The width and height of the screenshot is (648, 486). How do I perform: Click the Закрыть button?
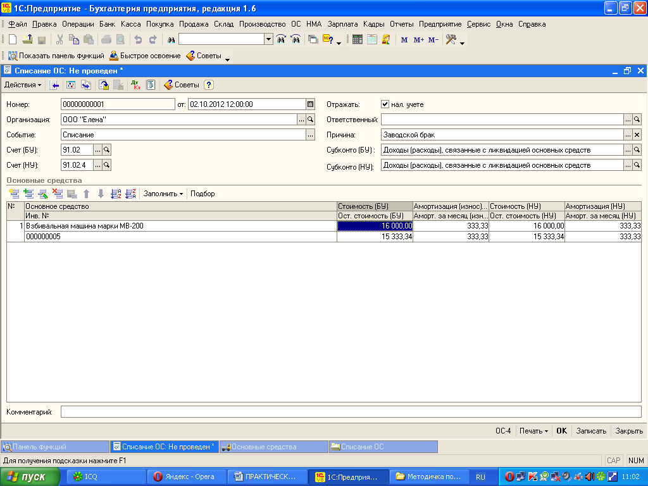coord(629,430)
